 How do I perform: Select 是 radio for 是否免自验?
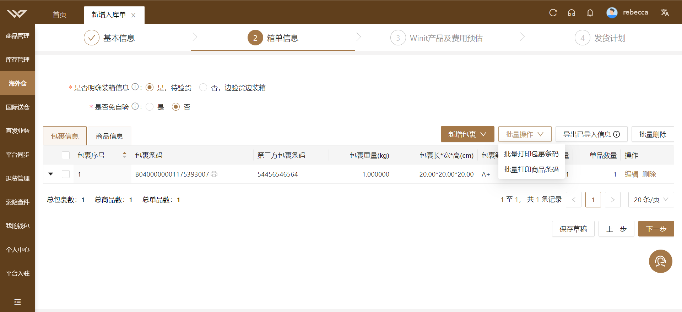pyautogui.click(x=150, y=107)
